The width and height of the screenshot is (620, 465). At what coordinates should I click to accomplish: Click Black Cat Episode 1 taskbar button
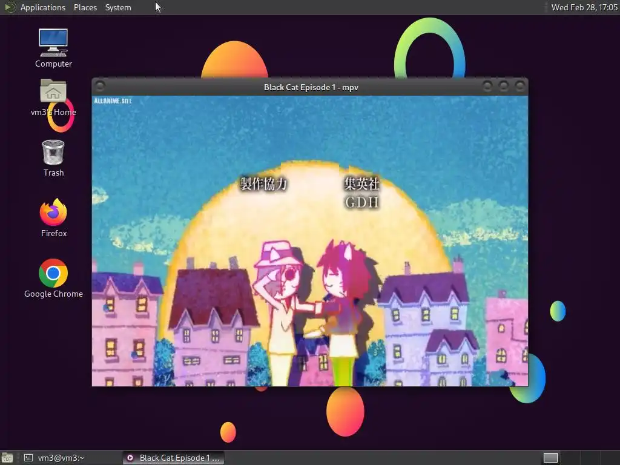tap(173, 458)
